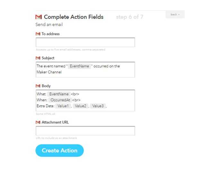Click the step 6 of 7 indicator
Image resolution: width=199 pixels, height=180 pixels.
(129, 17)
